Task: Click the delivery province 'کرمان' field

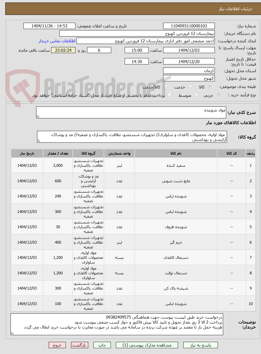Action: [189, 71]
